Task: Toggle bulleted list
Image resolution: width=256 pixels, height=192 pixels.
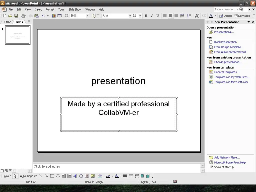Action: pos(189,16)
